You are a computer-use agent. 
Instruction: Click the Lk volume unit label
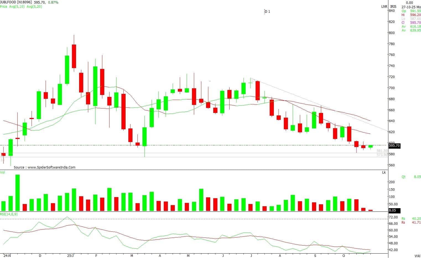384,172
